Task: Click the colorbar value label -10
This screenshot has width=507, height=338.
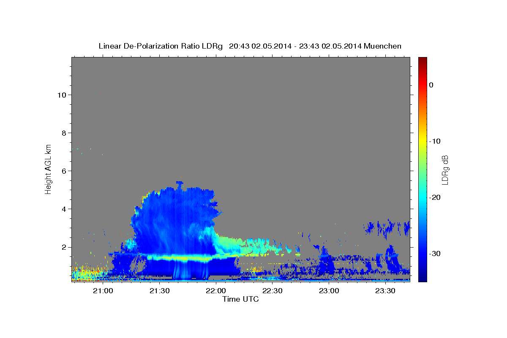Action: pyautogui.click(x=435, y=141)
